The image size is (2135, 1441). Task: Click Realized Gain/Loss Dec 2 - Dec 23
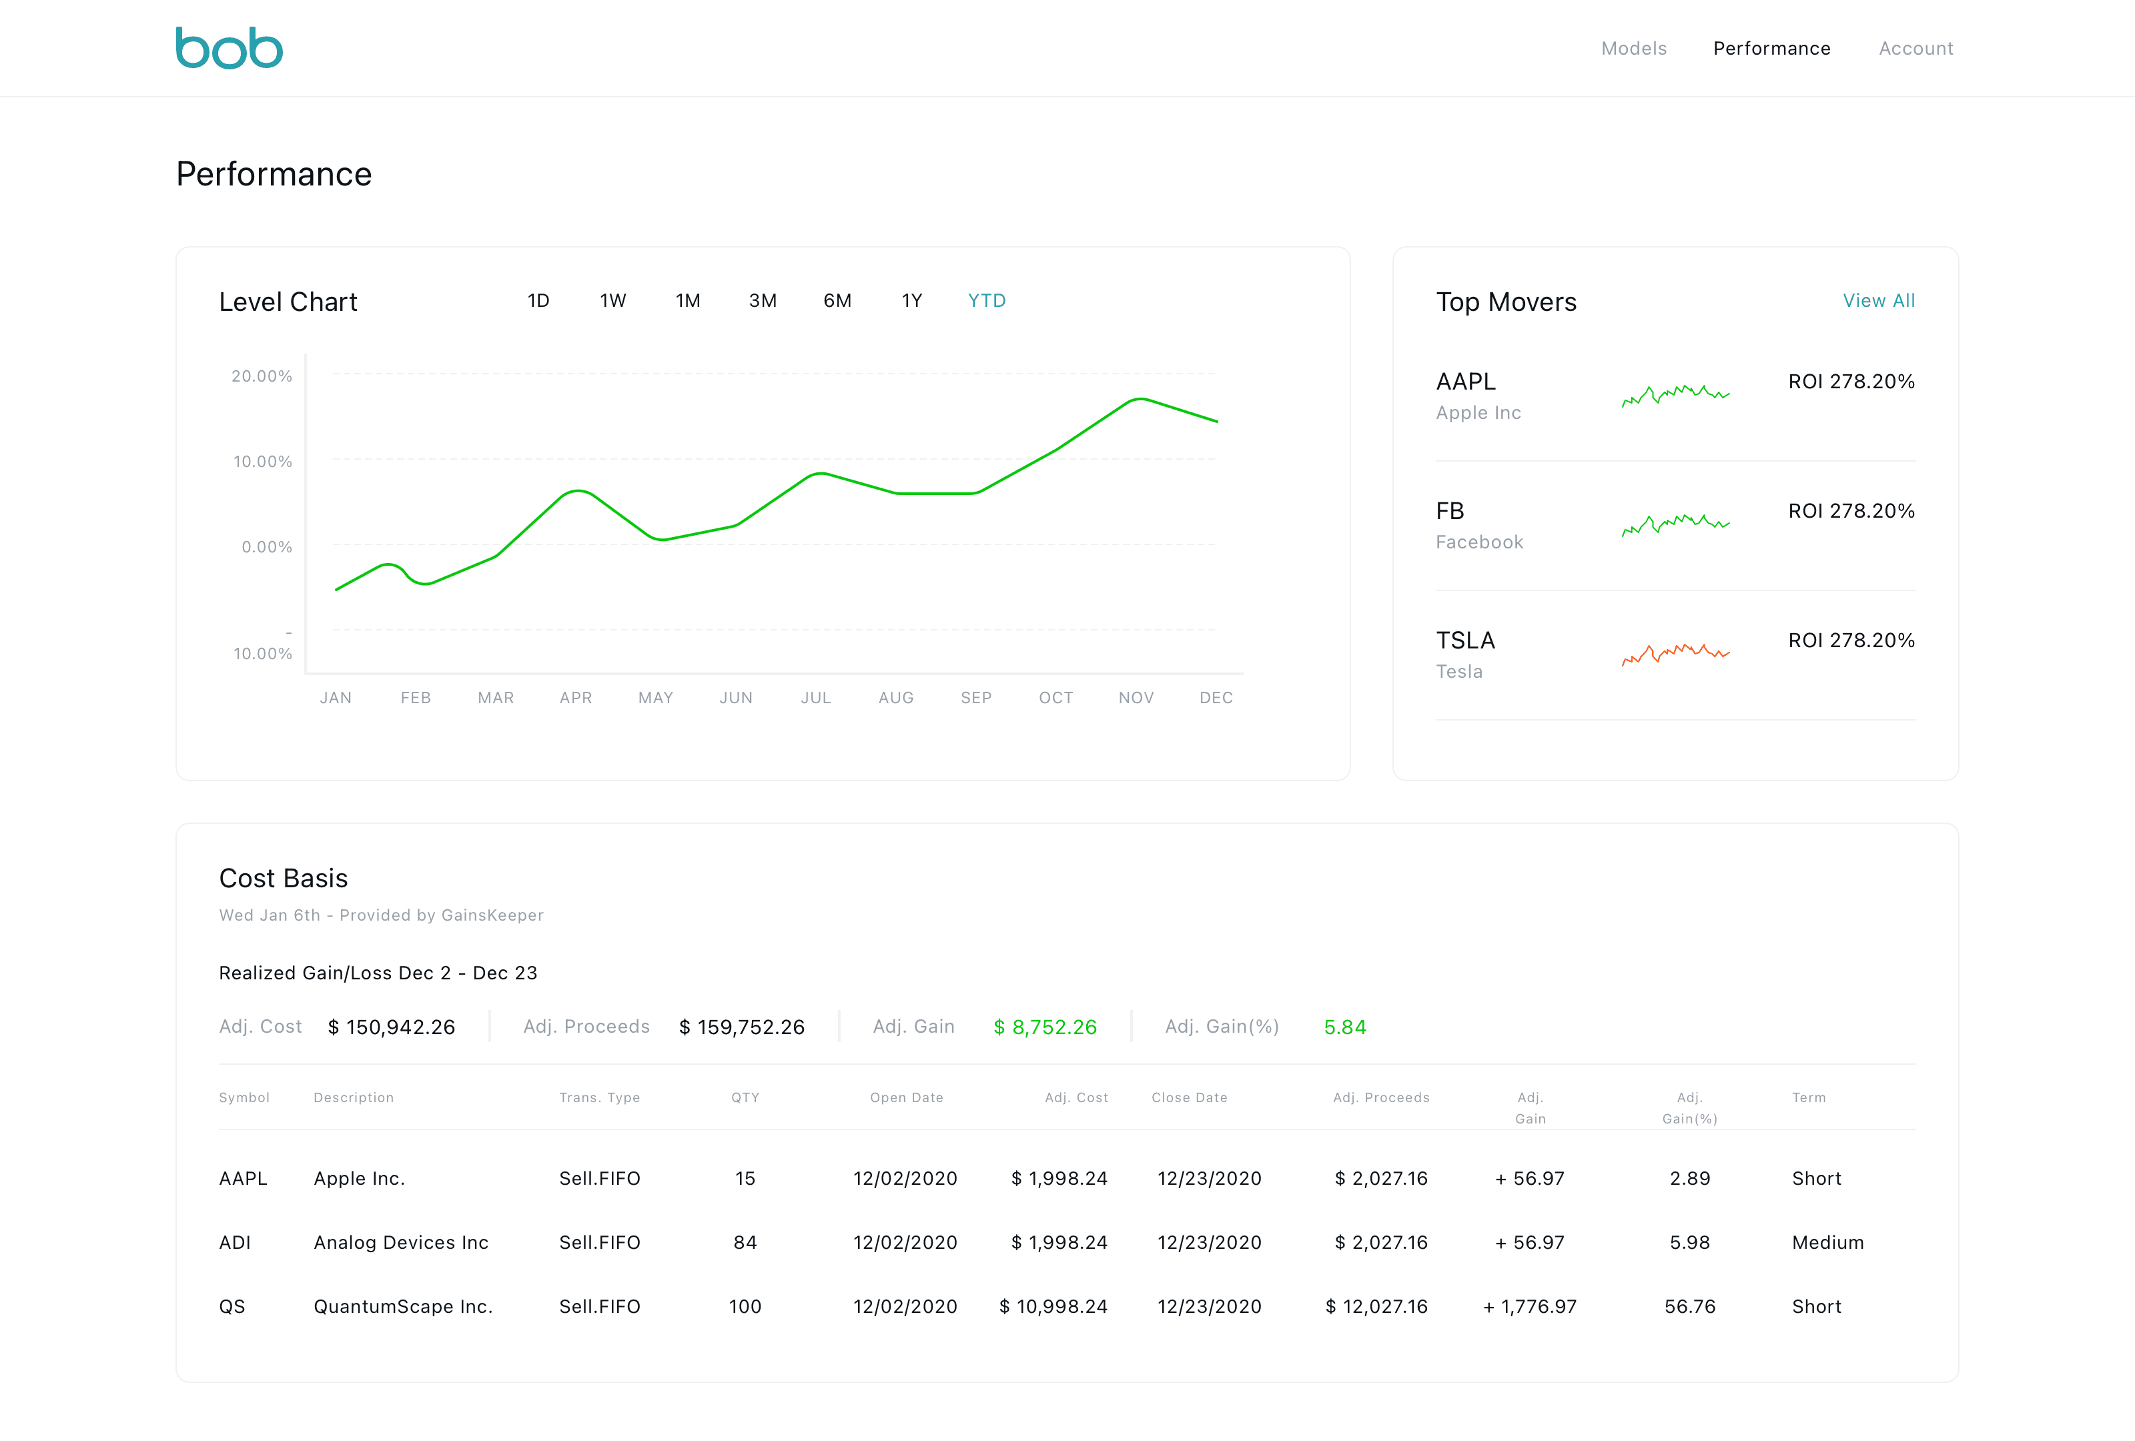[x=378, y=973]
